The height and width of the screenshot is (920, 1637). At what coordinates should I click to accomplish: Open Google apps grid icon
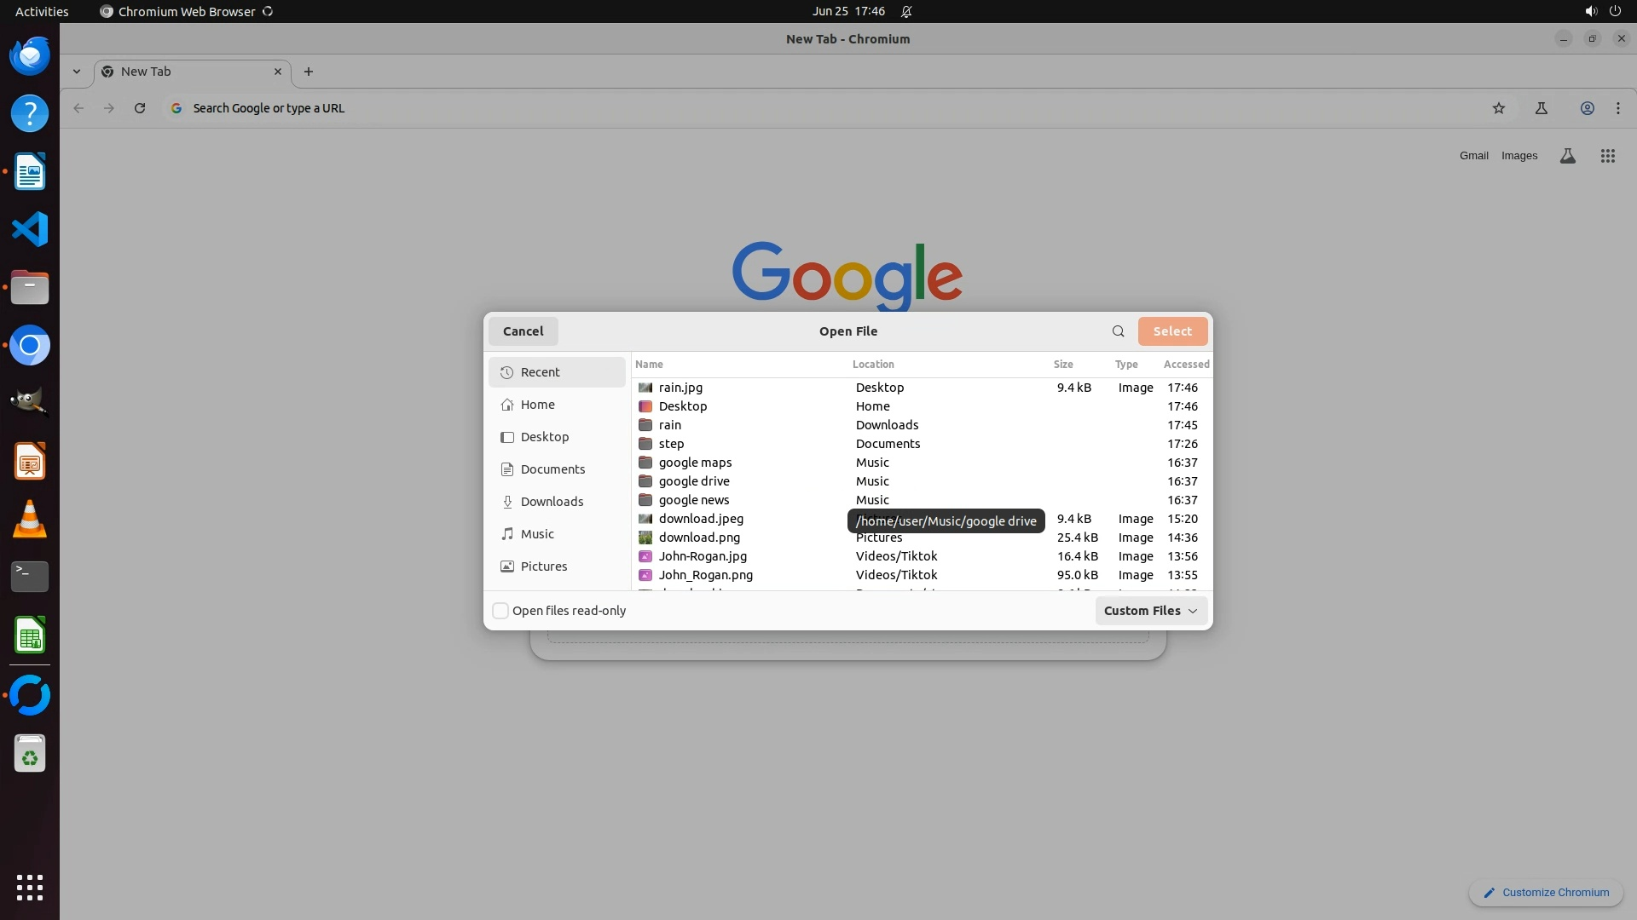[1607, 156]
